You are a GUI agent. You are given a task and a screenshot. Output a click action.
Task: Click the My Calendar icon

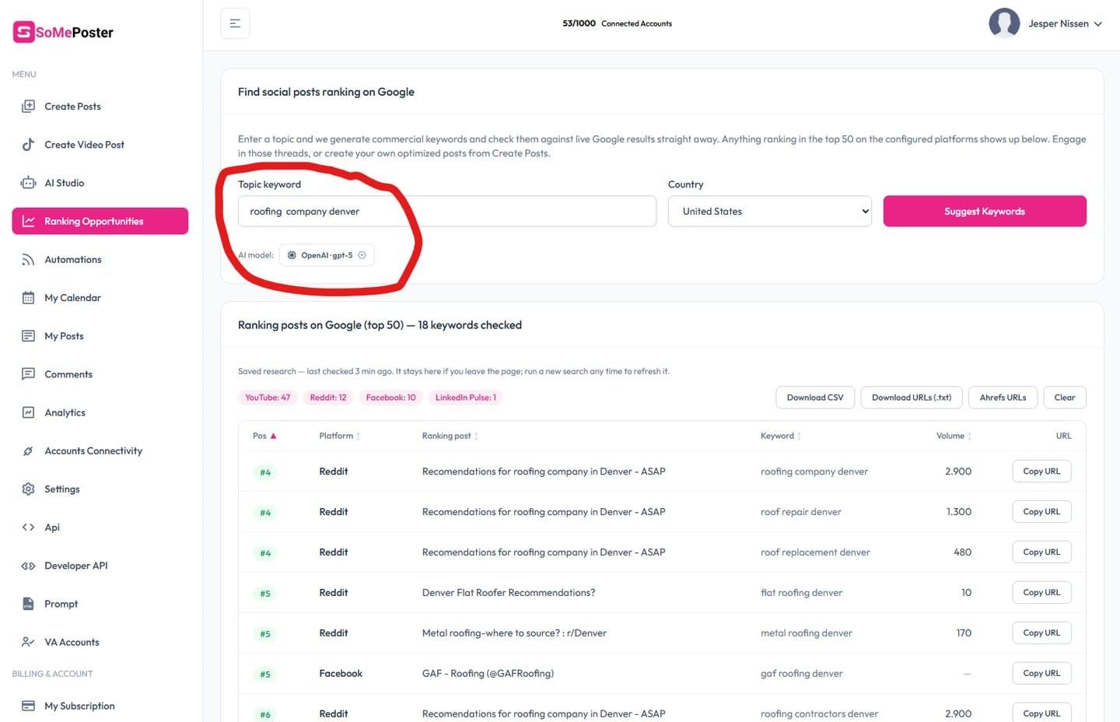28,298
